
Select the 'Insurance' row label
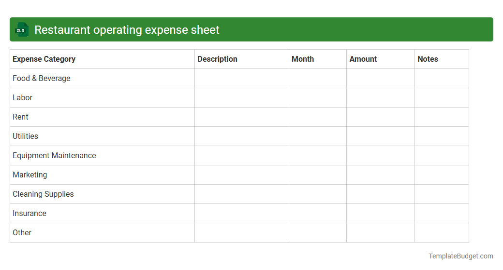click(30, 214)
